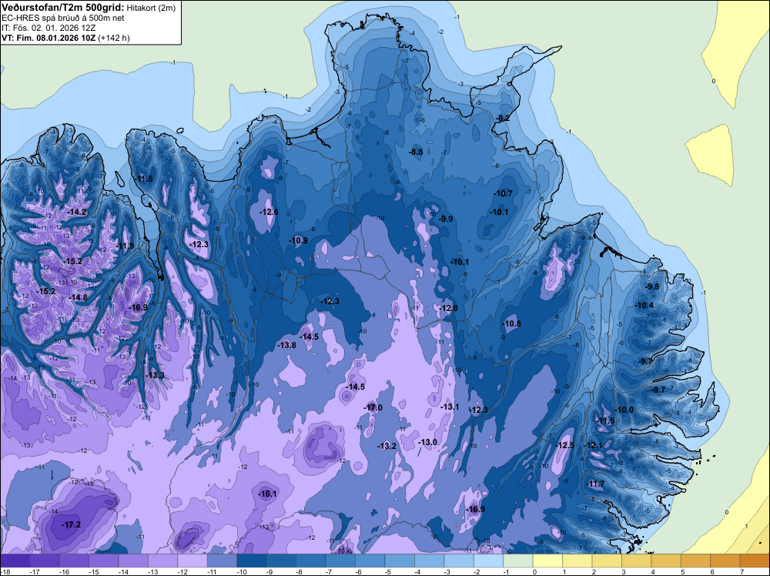Click the -10.0 temperature value
Image resolution: width=770 pixels, height=576 pixels.
coord(624,410)
